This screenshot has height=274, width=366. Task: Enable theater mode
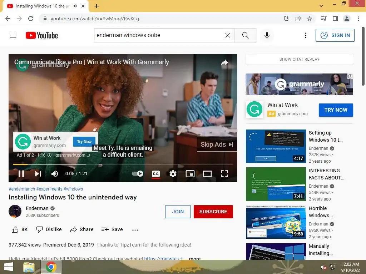(x=207, y=174)
